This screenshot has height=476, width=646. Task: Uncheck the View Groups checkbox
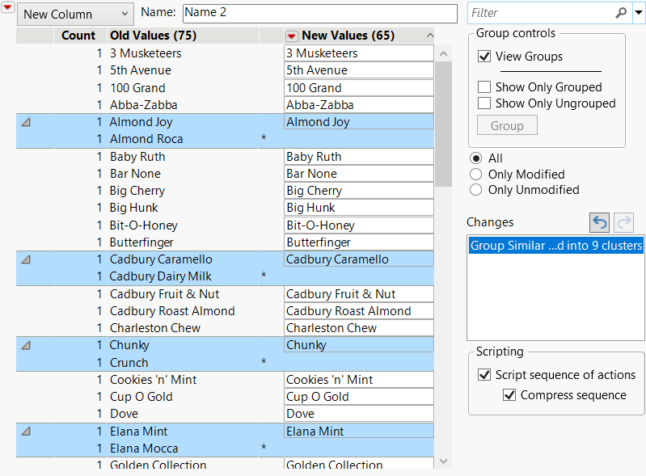point(485,57)
